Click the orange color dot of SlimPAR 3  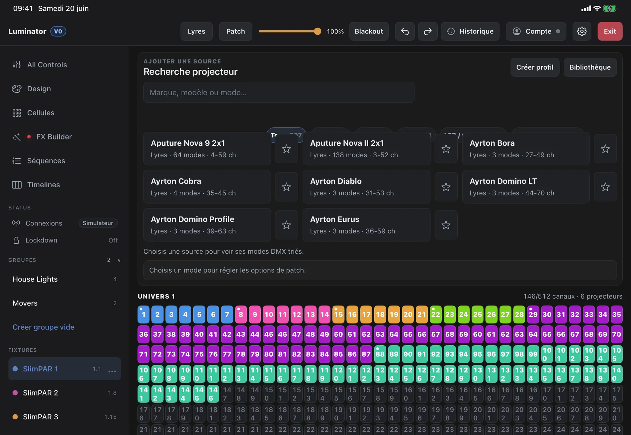click(x=15, y=417)
